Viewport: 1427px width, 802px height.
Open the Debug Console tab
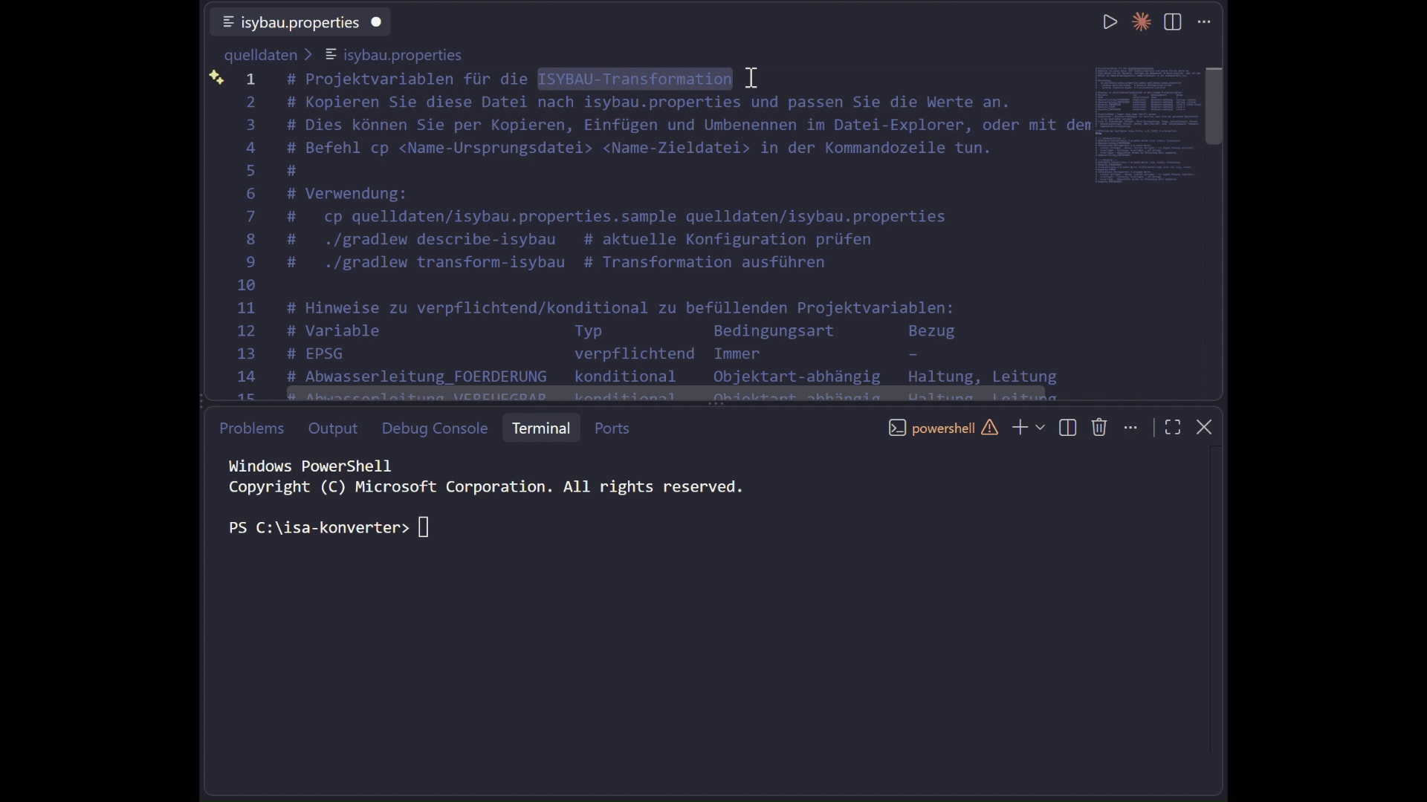coord(434,428)
